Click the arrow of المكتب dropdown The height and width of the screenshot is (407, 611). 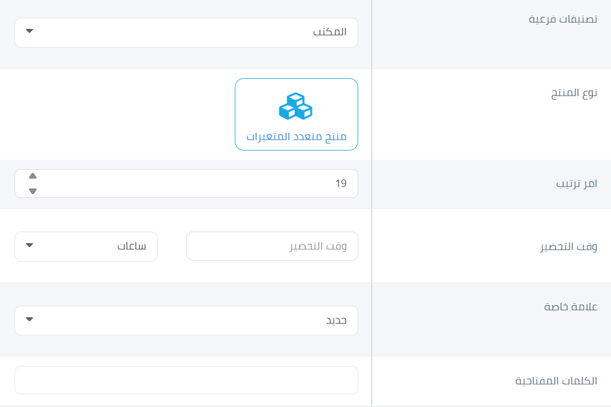click(29, 31)
